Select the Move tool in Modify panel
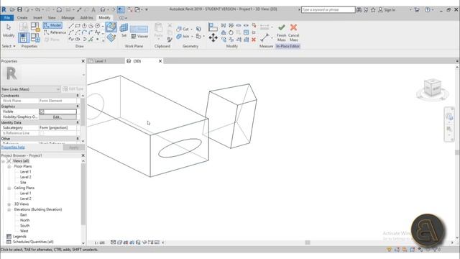This screenshot has height=259, width=460. (x=213, y=38)
